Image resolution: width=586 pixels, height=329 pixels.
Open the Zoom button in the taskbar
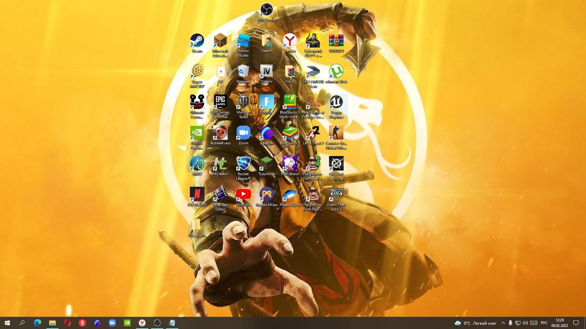[112, 323]
